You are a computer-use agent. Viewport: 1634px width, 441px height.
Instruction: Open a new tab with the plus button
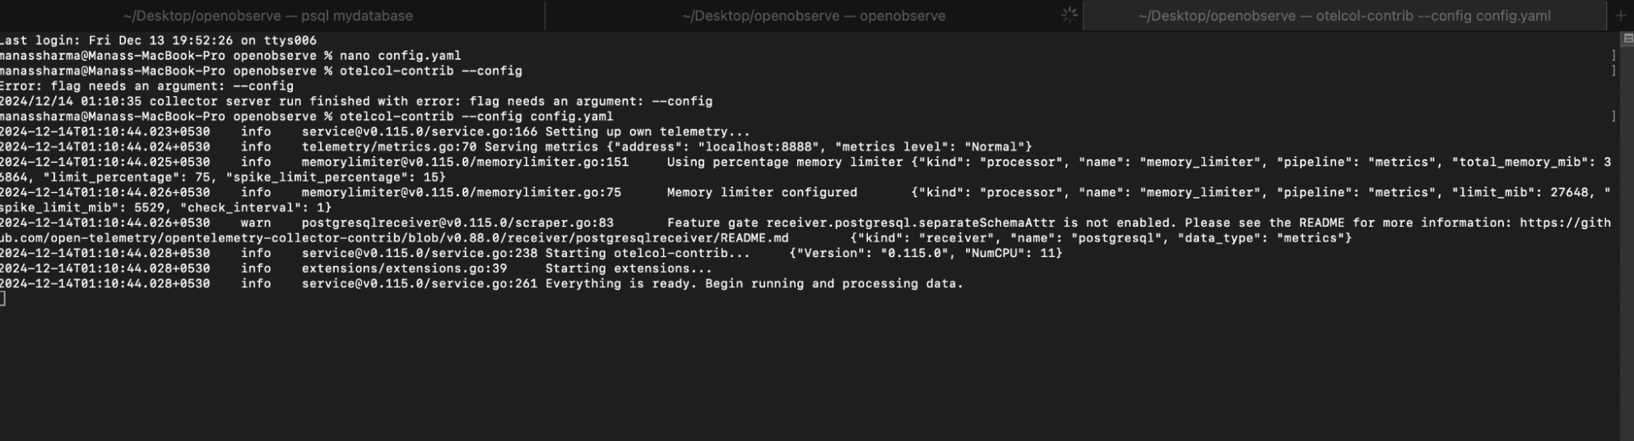click(x=1620, y=16)
